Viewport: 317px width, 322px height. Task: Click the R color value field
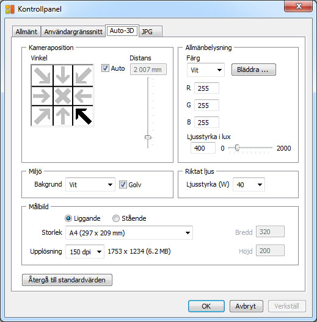point(206,88)
